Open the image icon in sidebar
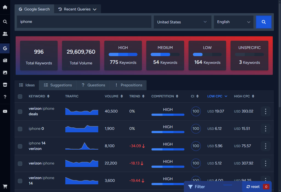 (5, 73)
